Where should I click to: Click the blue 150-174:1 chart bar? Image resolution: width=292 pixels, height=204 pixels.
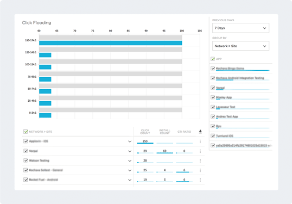coord(110,43)
